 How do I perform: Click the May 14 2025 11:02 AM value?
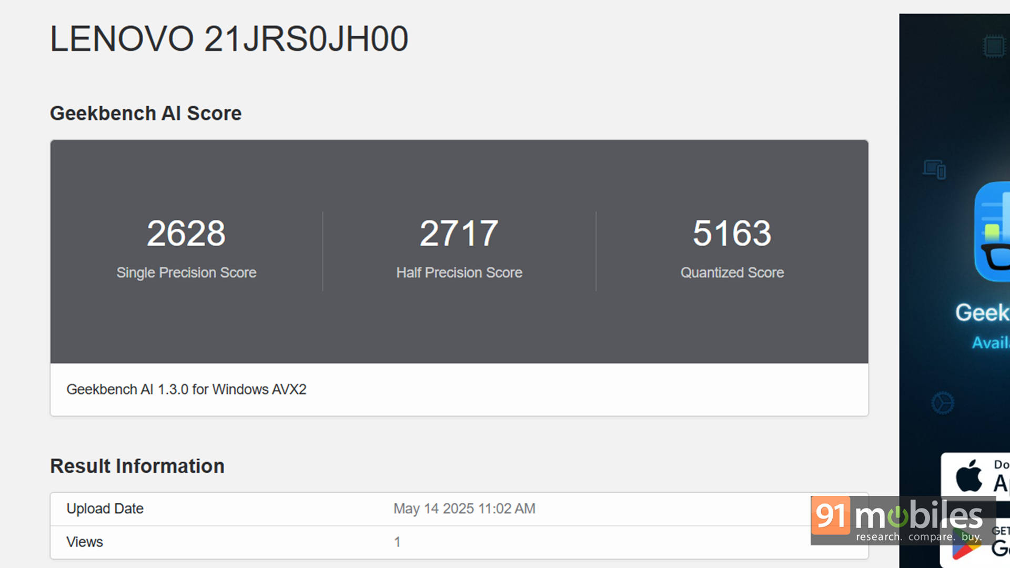coord(464,509)
